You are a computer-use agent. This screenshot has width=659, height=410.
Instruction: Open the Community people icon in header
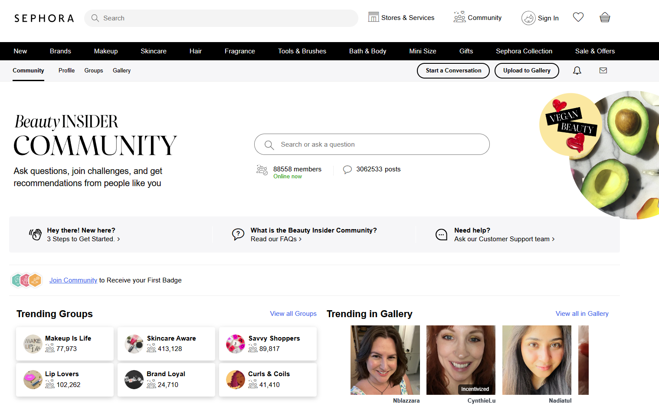point(459,17)
